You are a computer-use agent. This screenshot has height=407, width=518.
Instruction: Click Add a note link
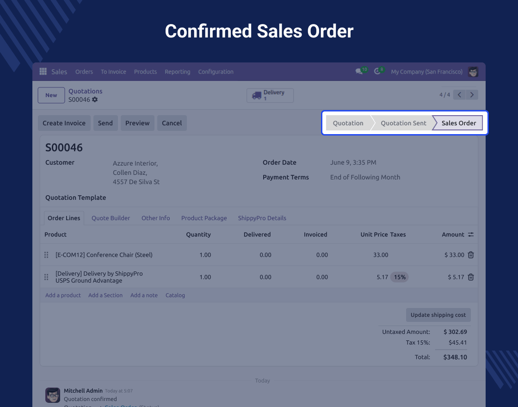click(144, 296)
